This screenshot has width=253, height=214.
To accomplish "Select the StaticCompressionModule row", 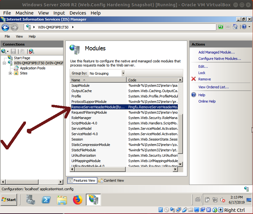I will tap(124, 145).
